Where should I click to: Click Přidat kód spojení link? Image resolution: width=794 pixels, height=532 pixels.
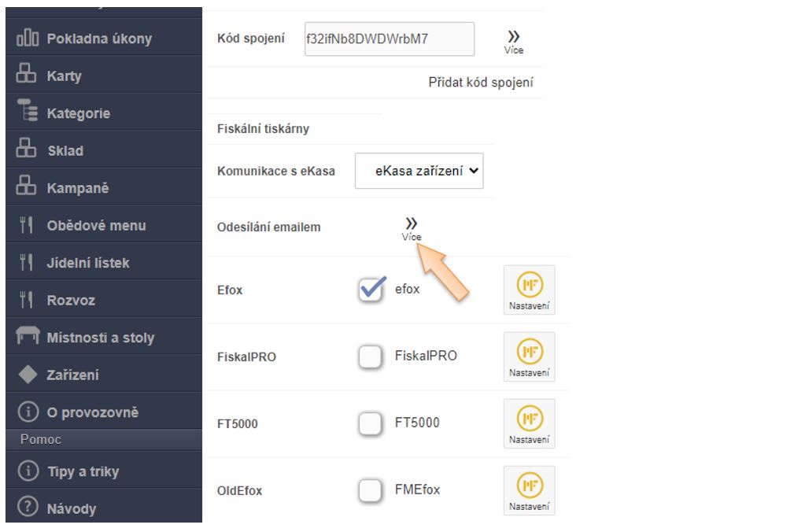click(x=481, y=82)
